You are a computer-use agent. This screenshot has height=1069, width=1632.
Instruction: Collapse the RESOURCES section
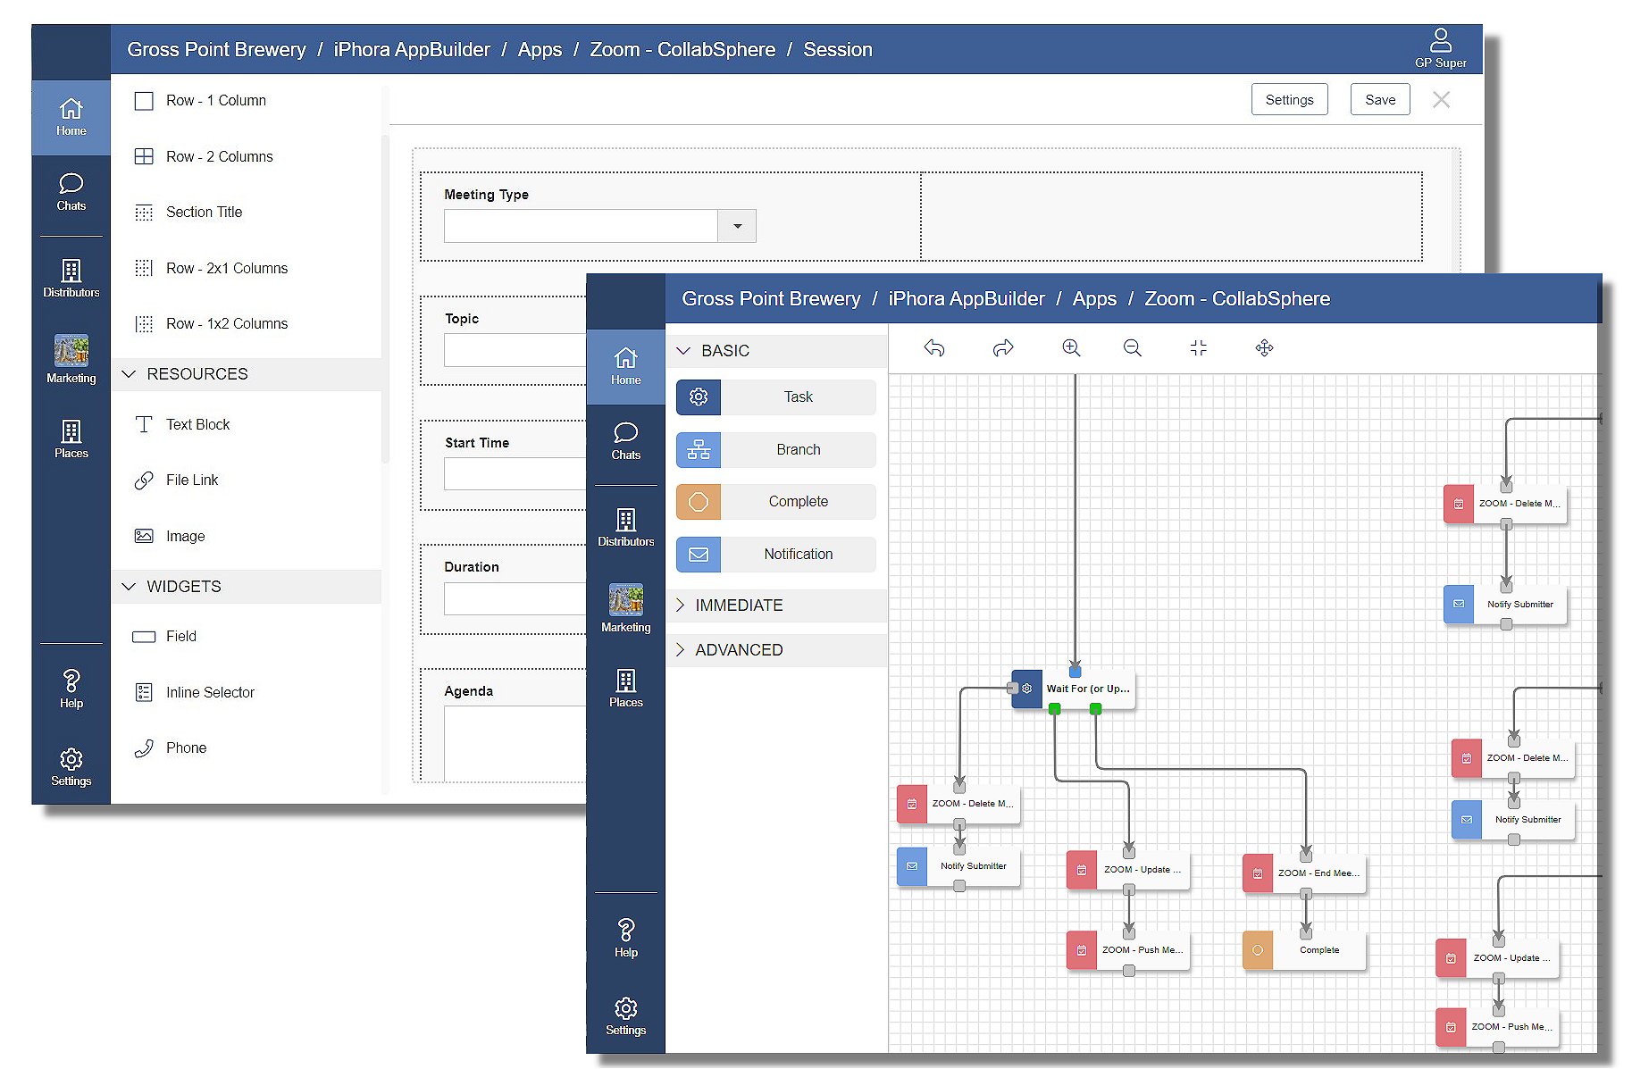point(197,374)
